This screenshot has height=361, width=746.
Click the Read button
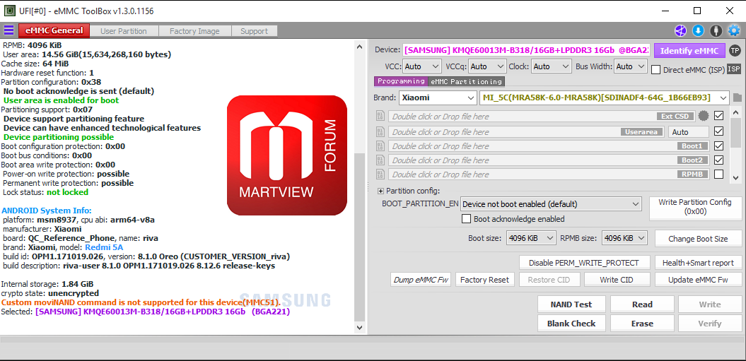(x=642, y=304)
